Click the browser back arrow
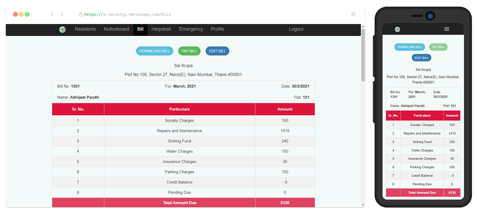 tap(52, 14)
